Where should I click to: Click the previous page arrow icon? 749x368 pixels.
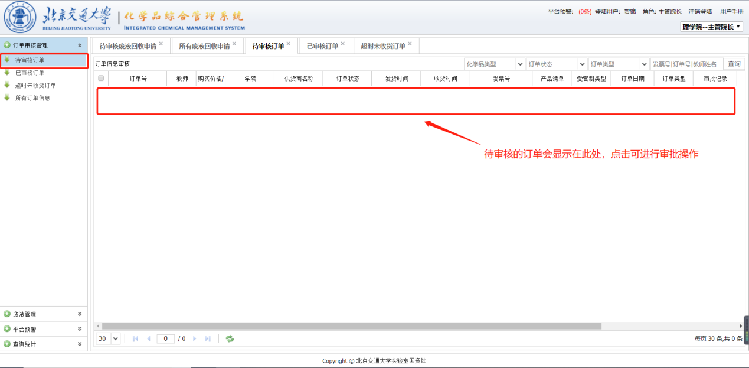(x=149, y=338)
